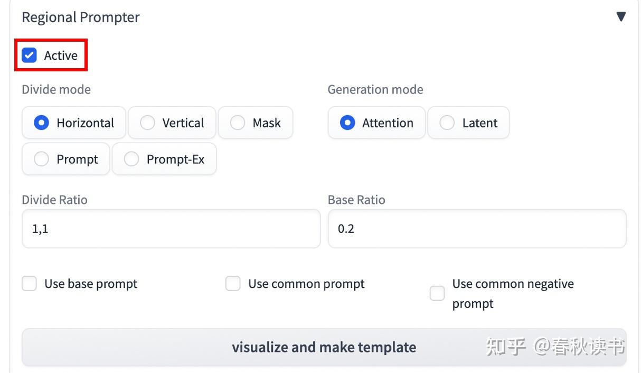
Task: Click the Latent label text
Action: 479,123
